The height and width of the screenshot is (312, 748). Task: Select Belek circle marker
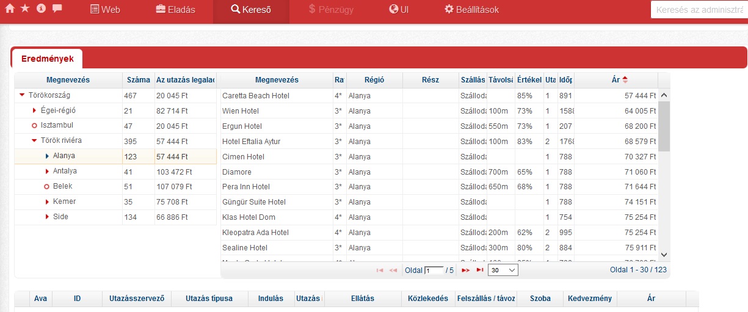point(47,187)
